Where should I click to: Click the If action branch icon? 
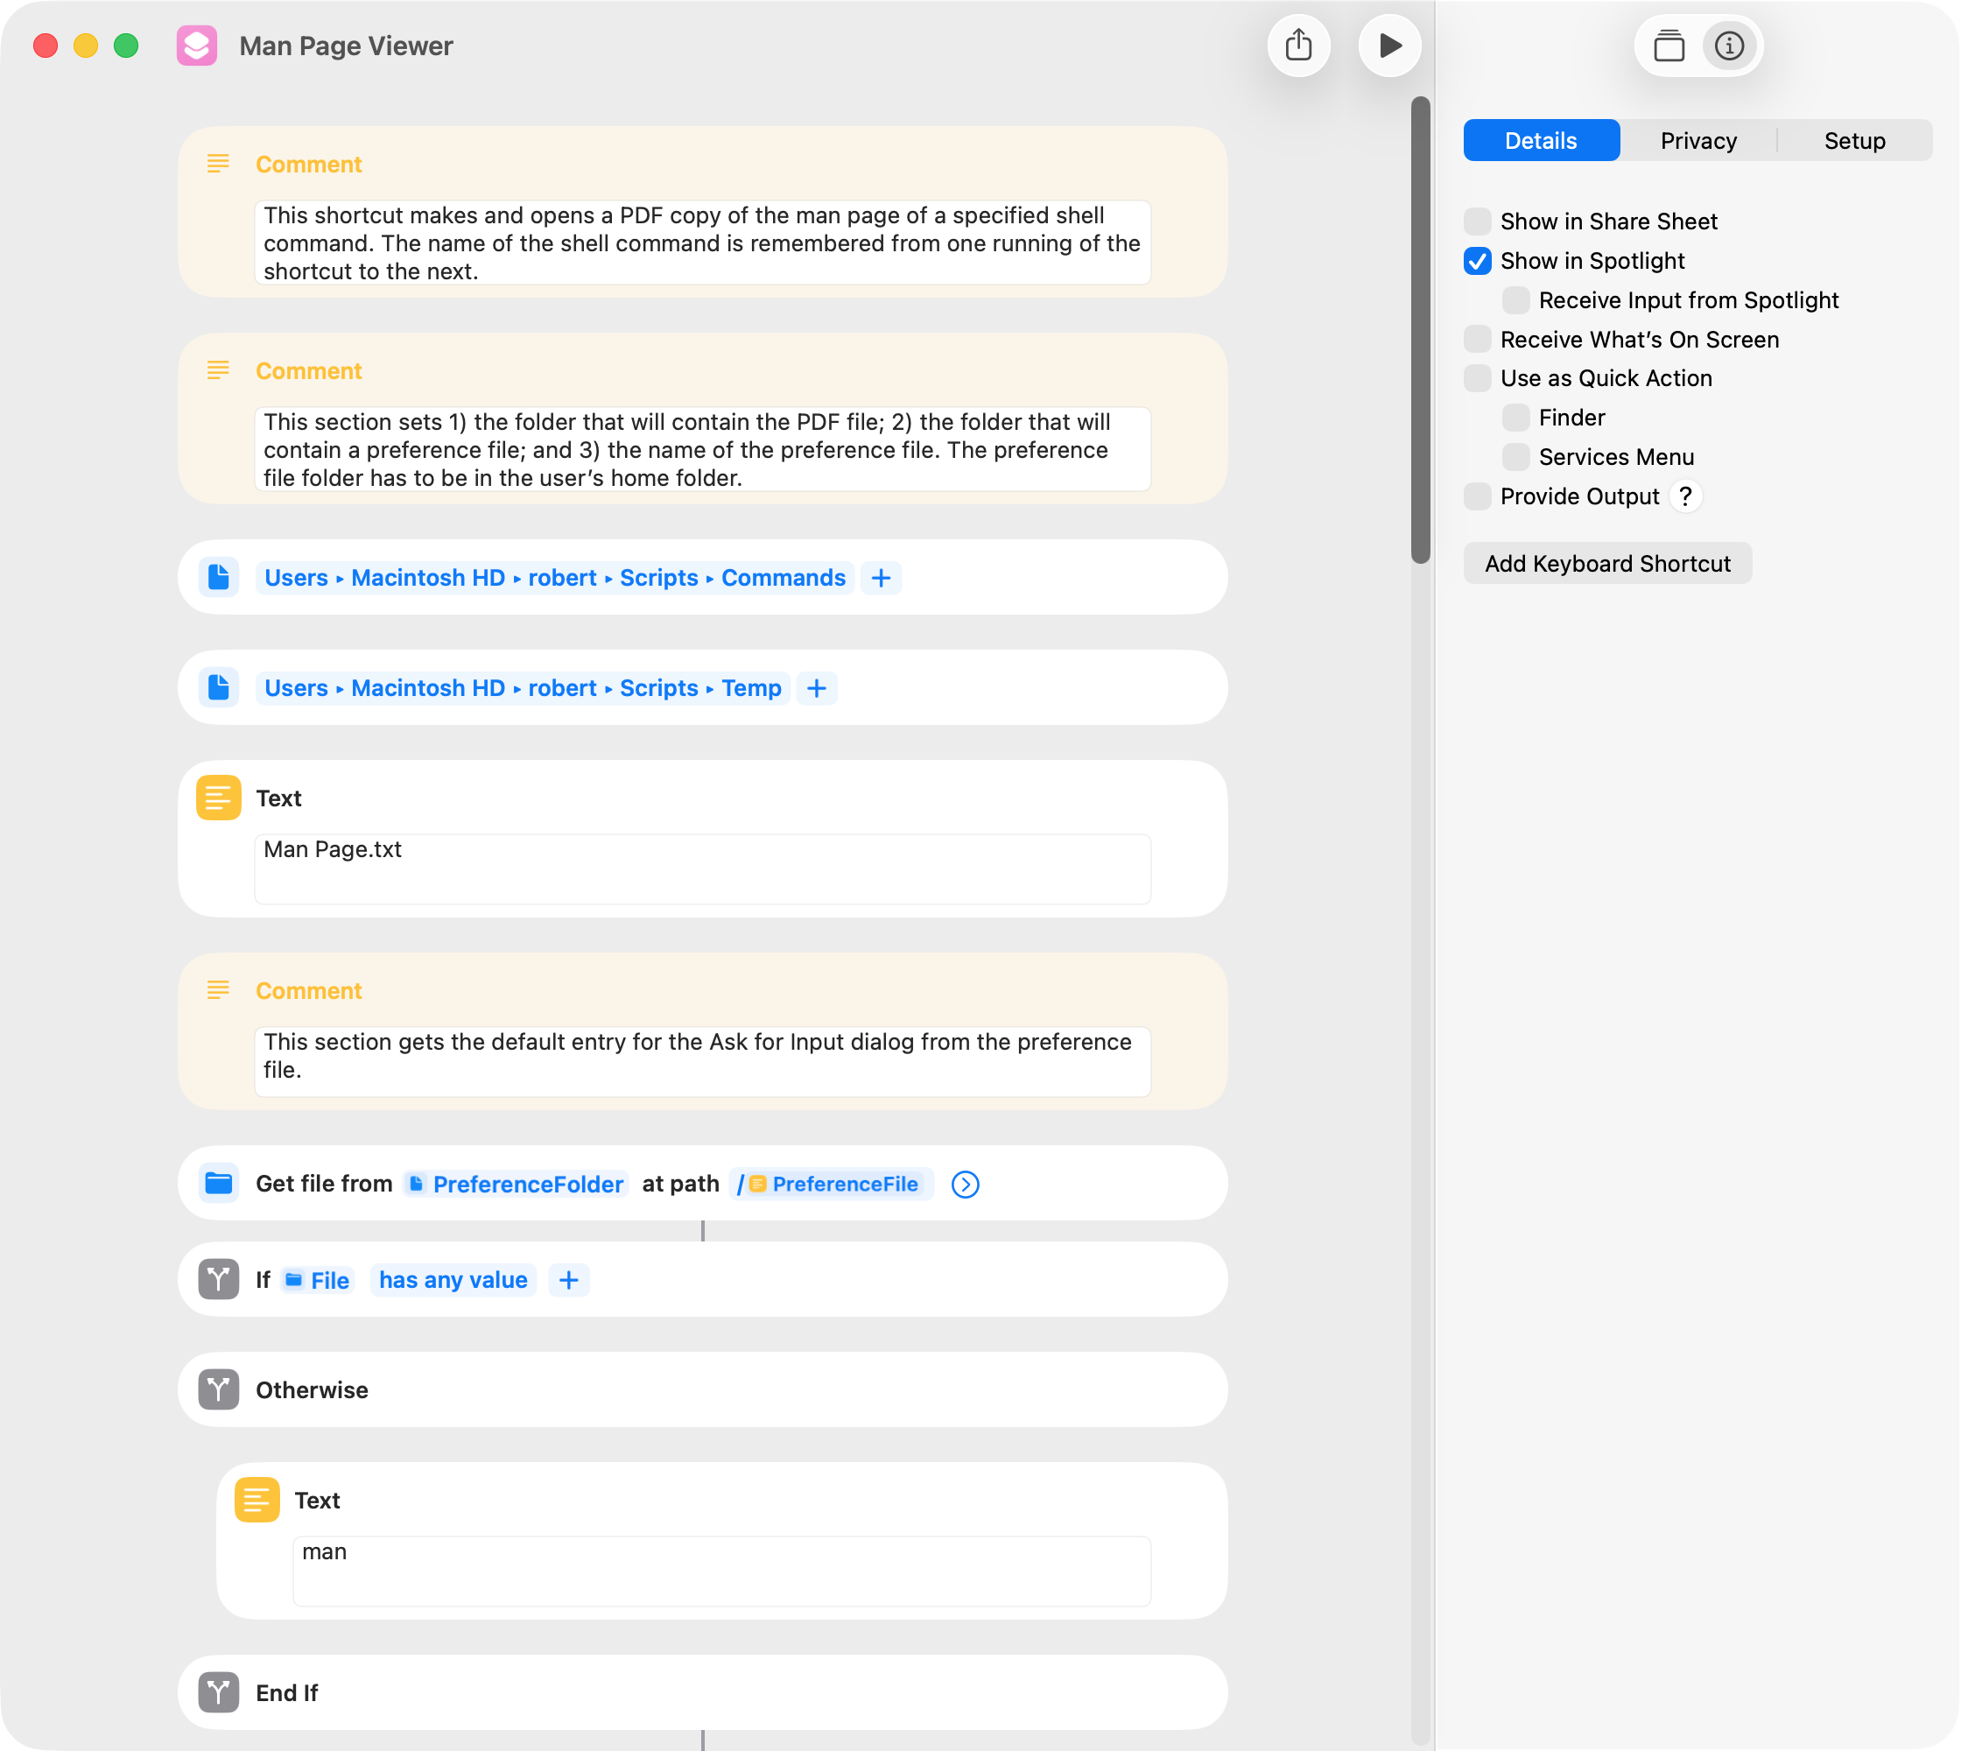pyautogui.click(x=218, y=1280)
